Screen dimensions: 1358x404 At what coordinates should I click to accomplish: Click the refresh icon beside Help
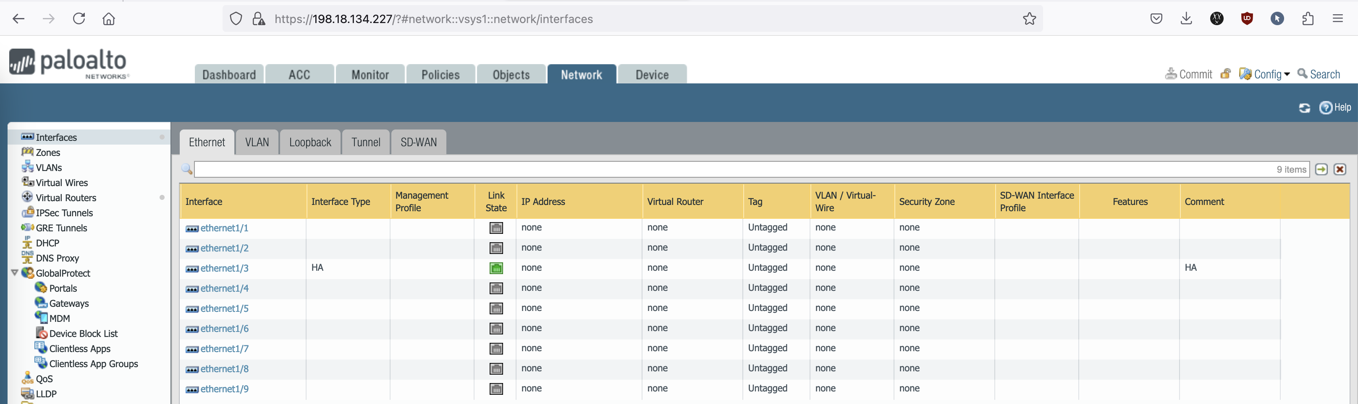click(x=1304, y=108)
